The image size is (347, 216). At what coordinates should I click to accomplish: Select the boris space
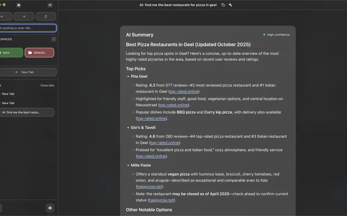[11, 53]
